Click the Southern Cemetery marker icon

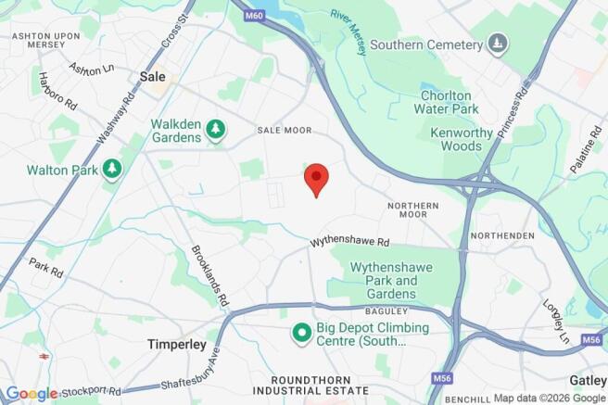498,44
